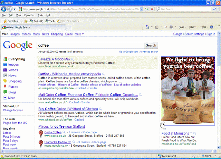Click the vertical scrollbar down arrow
Screen dimensions: 221x159
[219, 147]
